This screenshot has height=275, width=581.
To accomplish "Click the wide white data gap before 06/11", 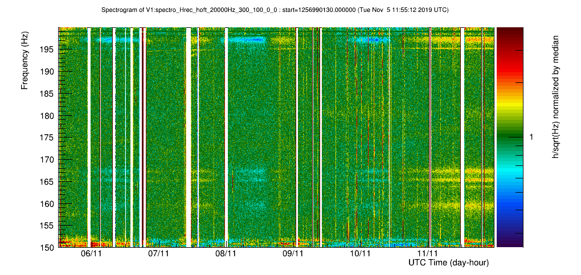I will tap(88, 137).
